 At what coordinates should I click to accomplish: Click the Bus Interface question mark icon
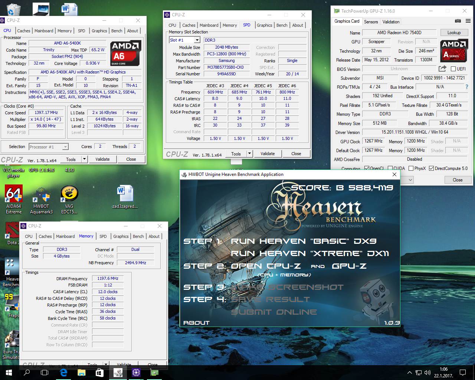pos(466,87)
